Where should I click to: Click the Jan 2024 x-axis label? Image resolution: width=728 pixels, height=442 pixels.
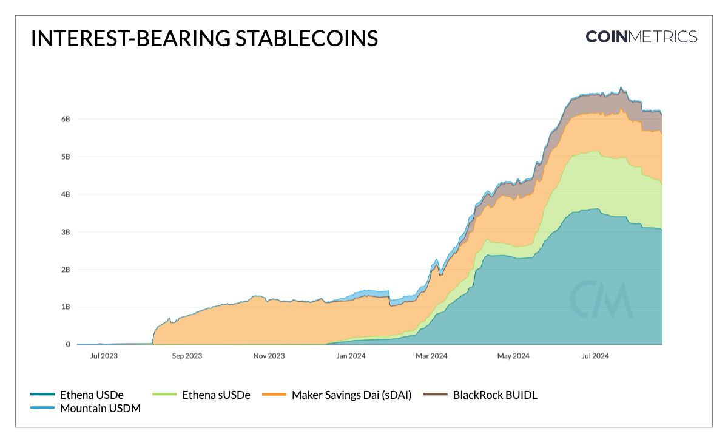[x=350, y=356]
